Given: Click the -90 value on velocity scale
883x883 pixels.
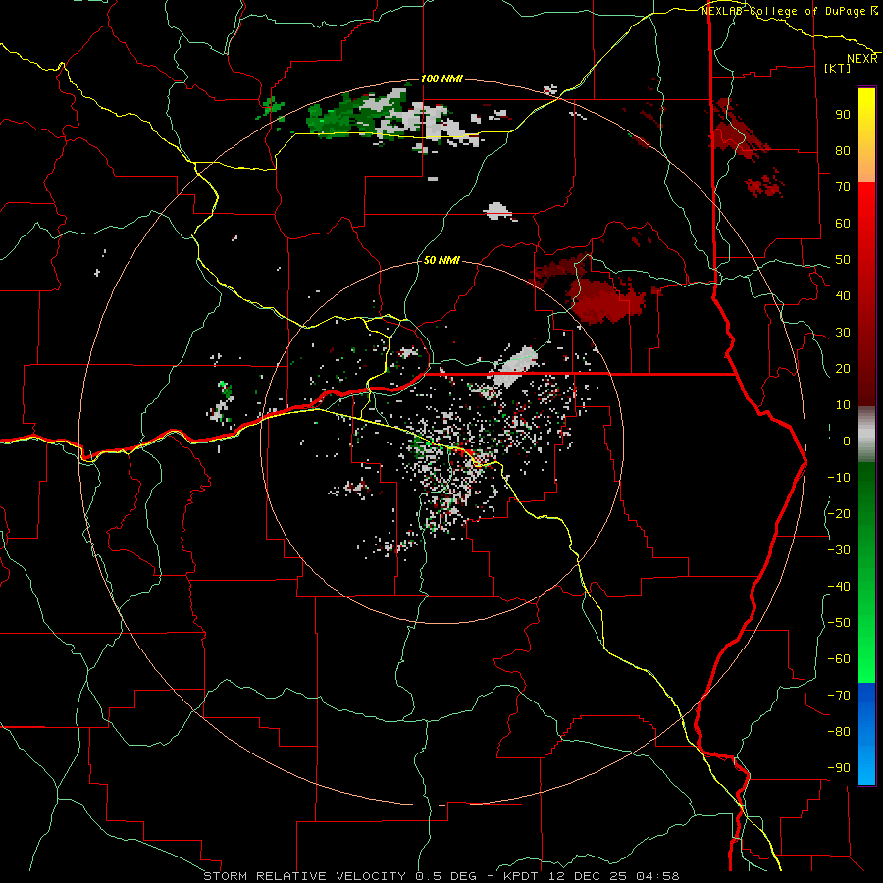Looking at the screenshot, I should pos(839,768).
